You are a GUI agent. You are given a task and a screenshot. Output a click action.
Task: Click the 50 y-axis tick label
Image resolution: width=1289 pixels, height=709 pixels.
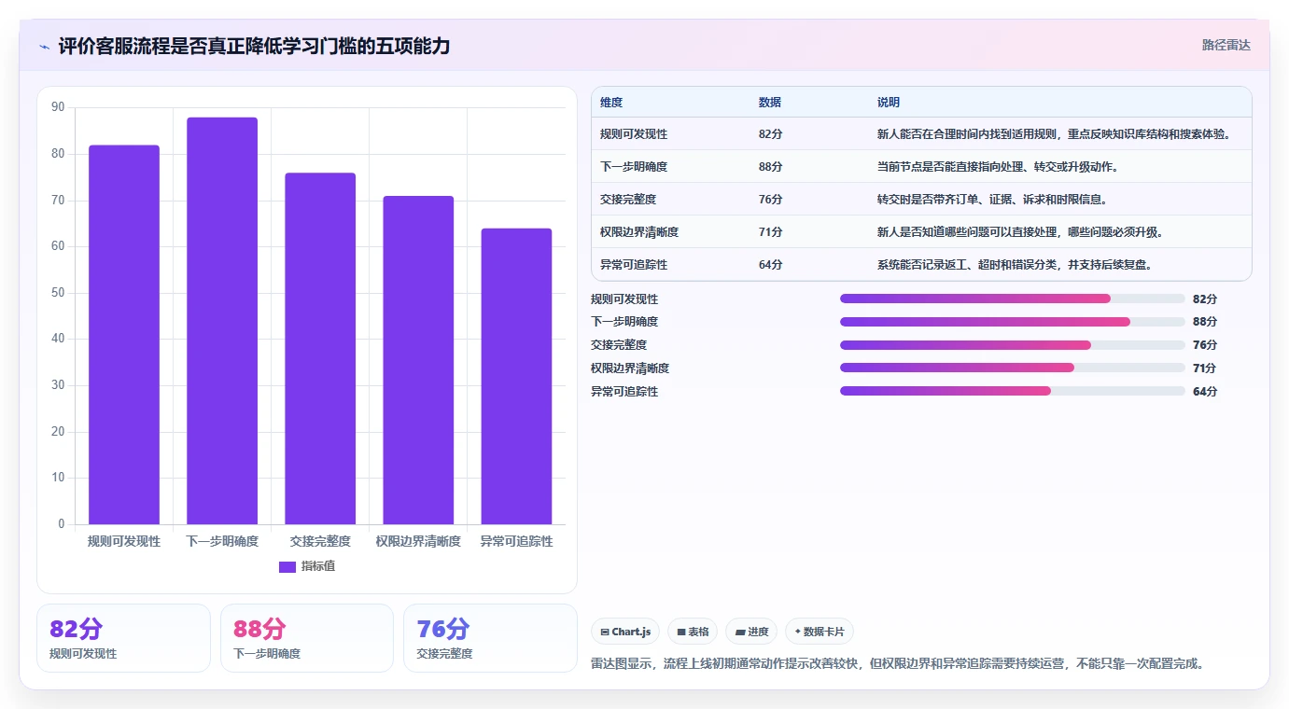click(58, 293)
